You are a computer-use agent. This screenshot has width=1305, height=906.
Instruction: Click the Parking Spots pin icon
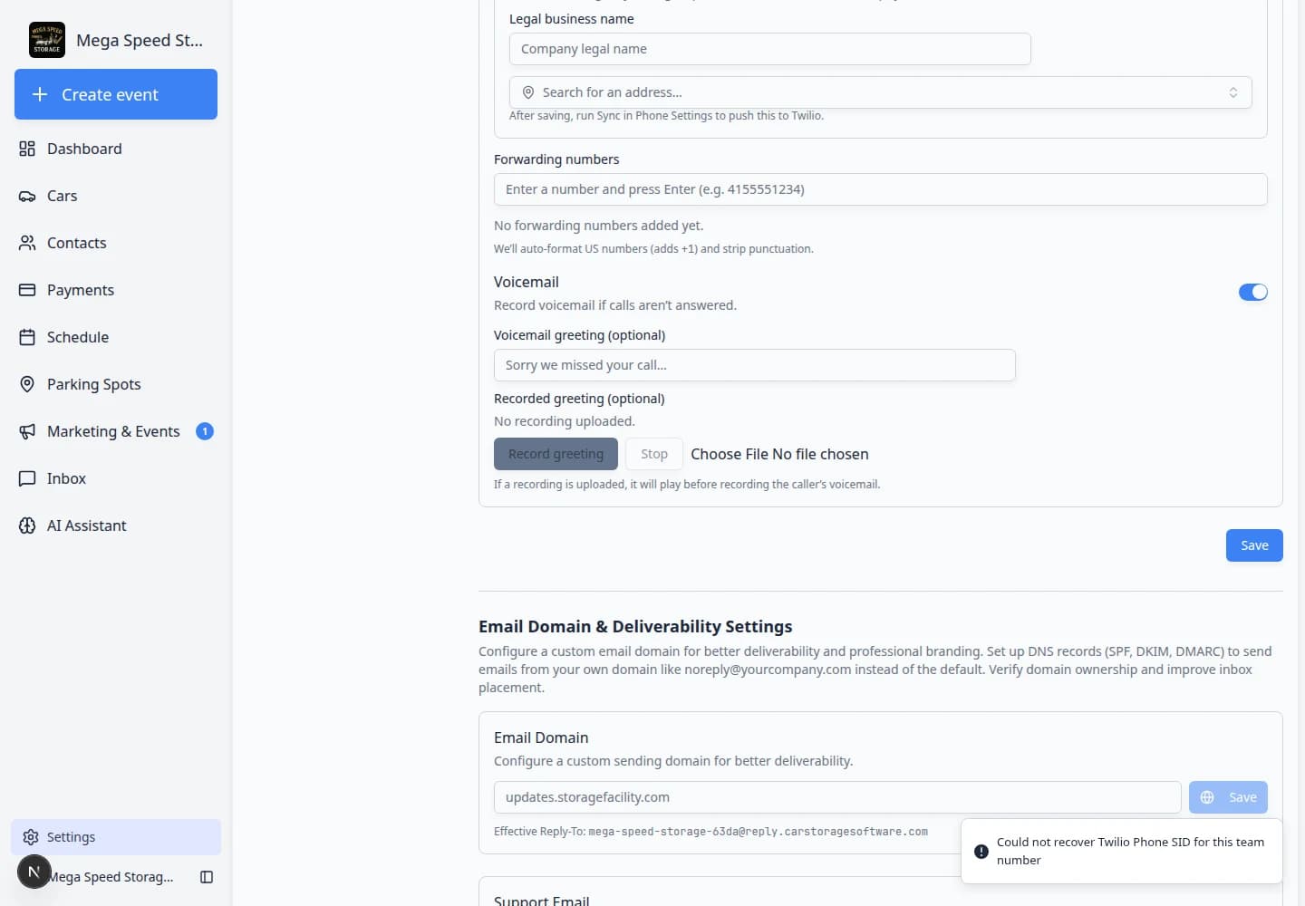27,384
